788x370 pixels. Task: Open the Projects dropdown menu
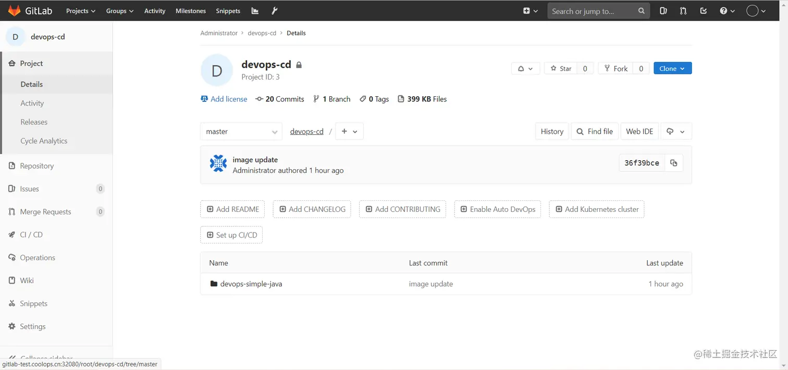(x=81, y=11)
